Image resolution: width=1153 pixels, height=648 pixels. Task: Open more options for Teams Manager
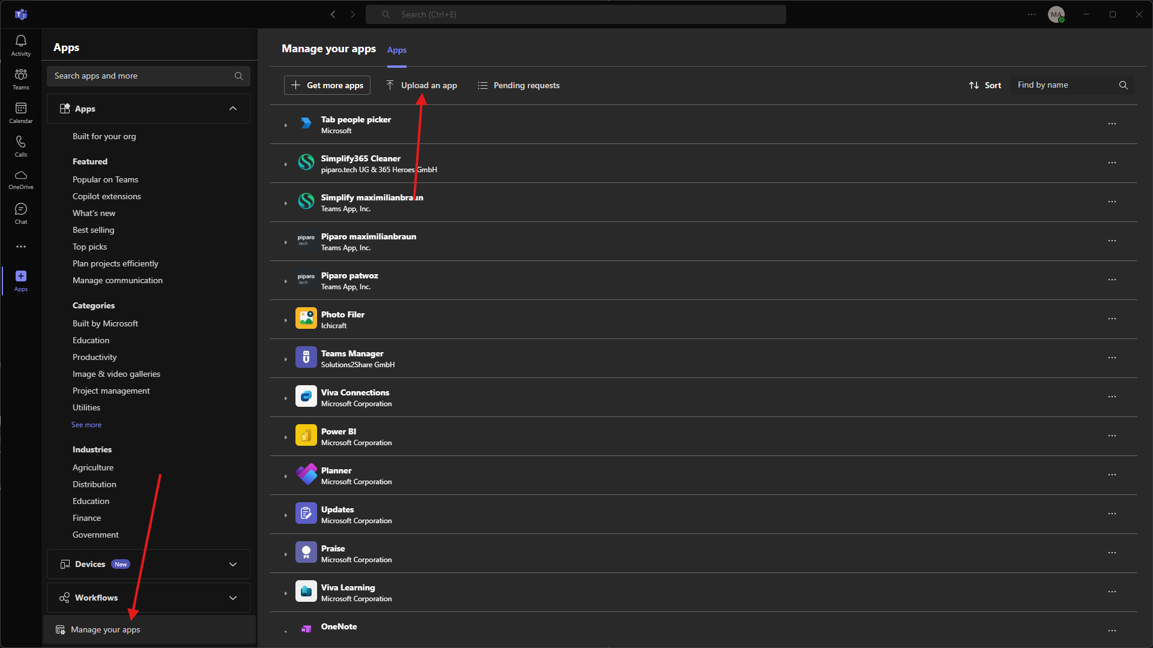1112,358
